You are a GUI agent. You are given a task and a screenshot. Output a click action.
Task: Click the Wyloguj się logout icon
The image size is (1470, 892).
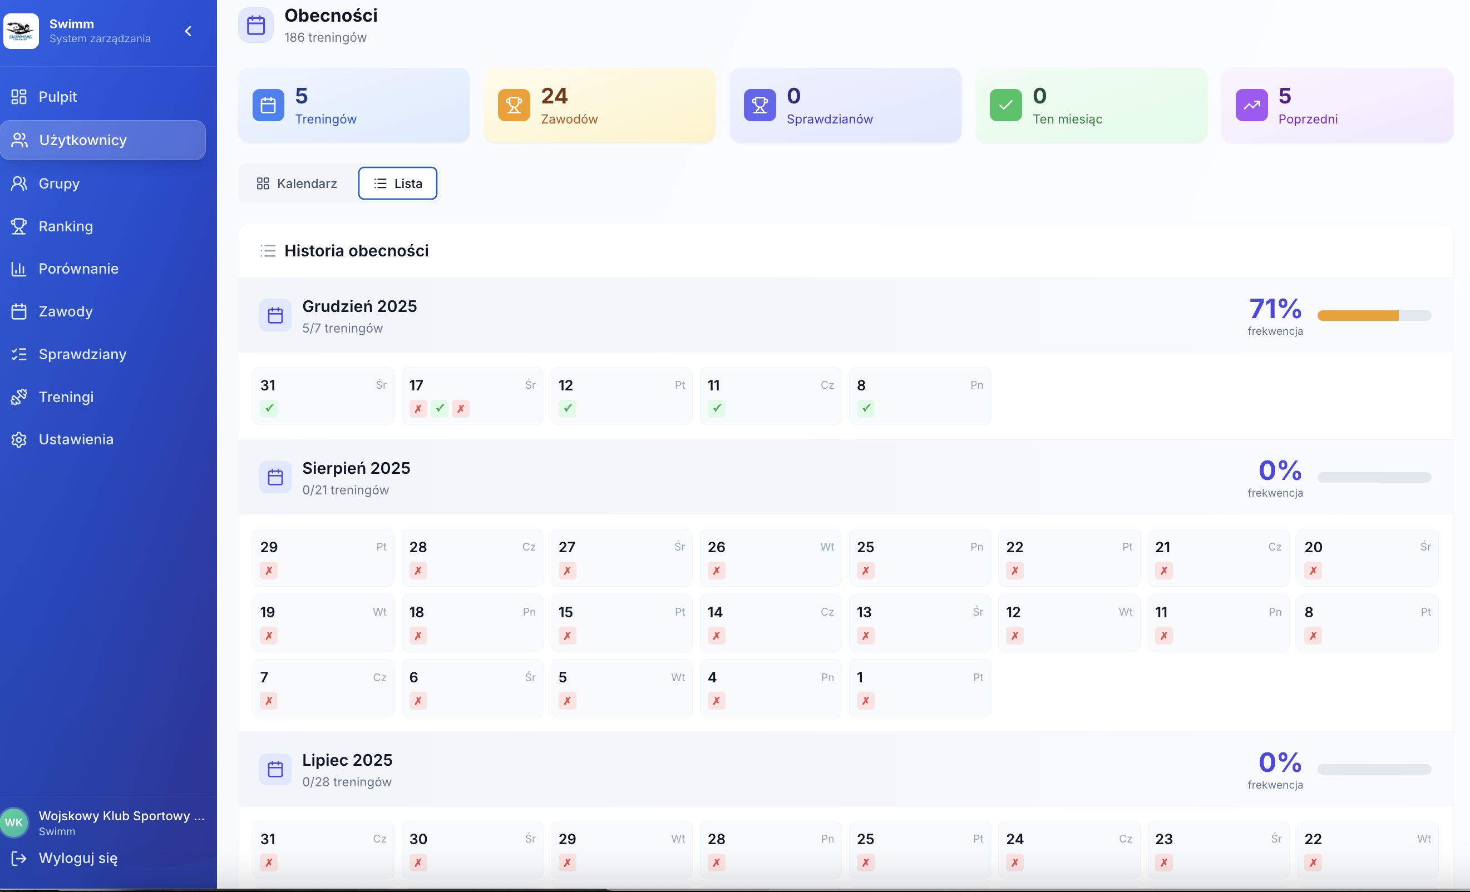point(19,858)
